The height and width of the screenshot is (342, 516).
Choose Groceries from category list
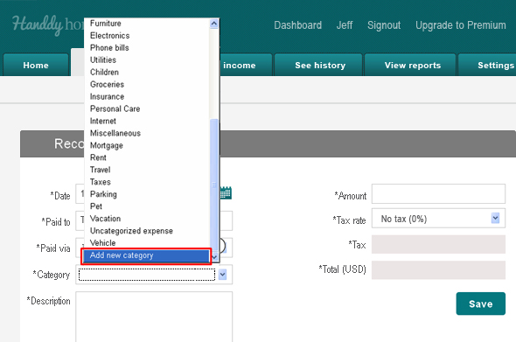pyautogui.click(x=107, y=84)
